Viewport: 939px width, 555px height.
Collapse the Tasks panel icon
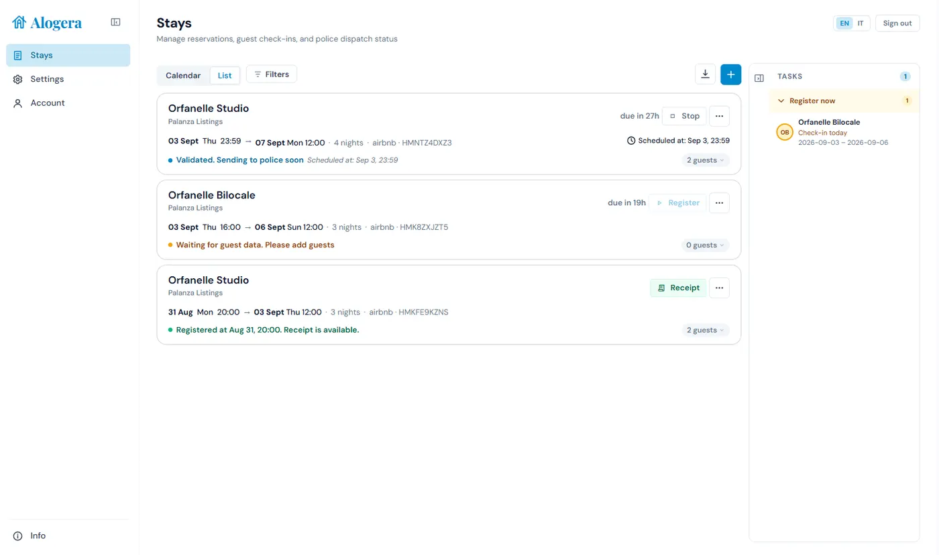click(x=759, y=78)
